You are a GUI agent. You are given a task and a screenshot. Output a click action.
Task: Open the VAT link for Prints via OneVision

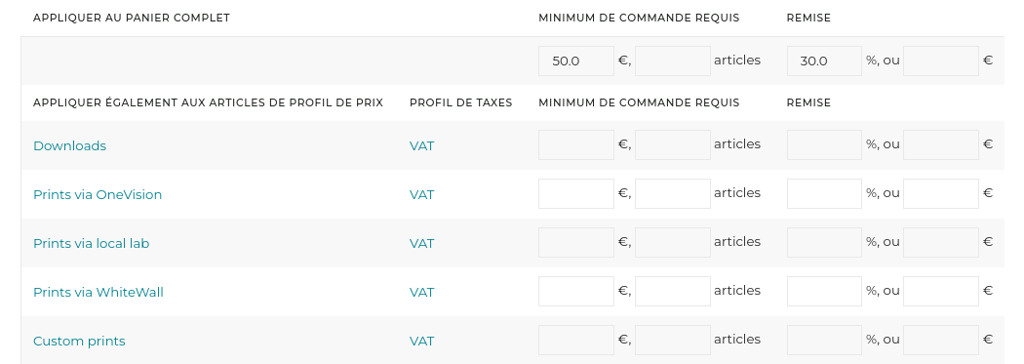click(x=422, y=195)
